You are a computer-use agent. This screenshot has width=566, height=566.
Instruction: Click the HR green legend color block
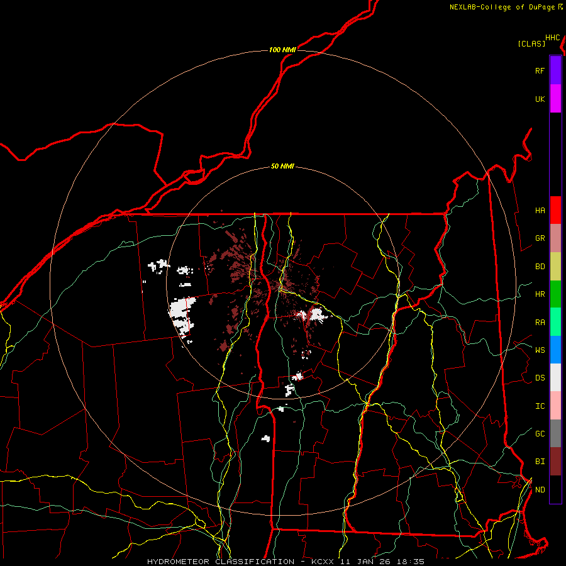click(555, 294)
